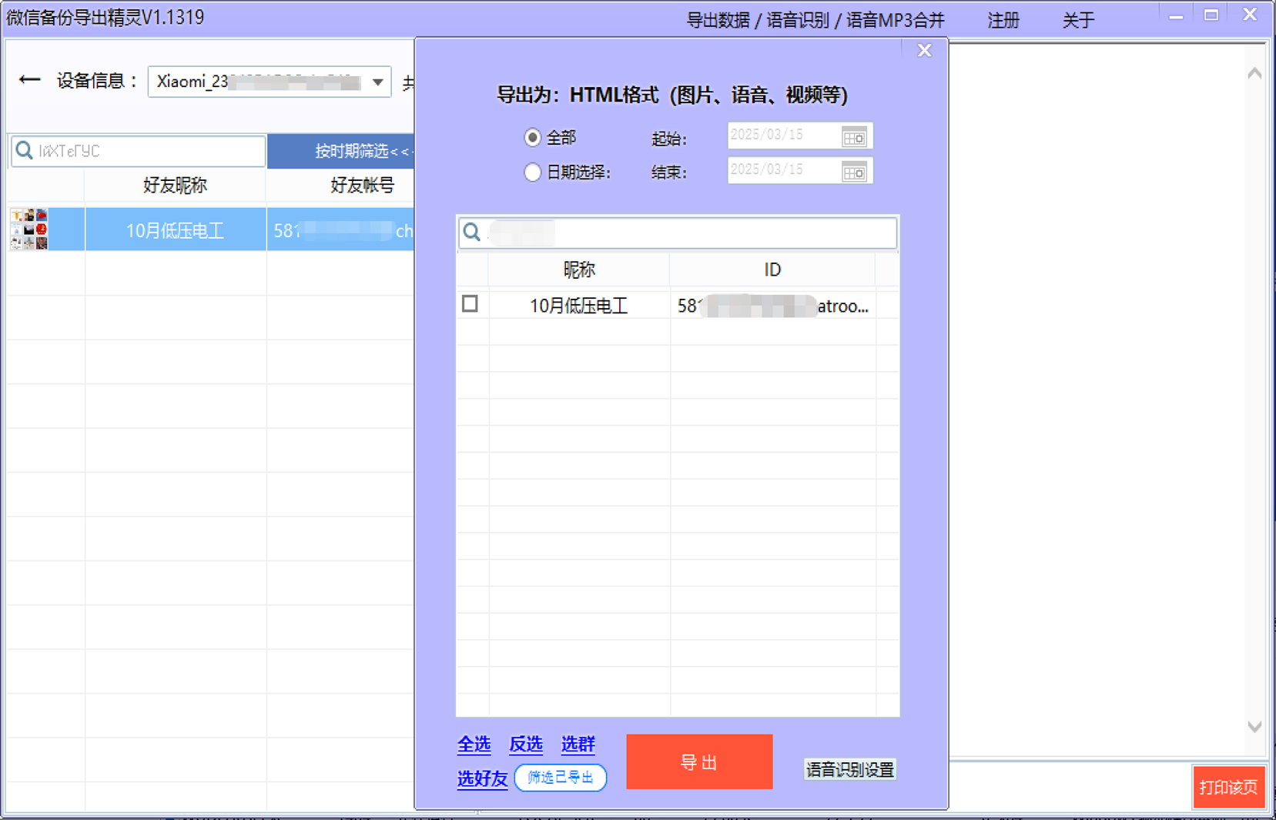Minimize the application window
The width and height of the screenshot is (1276, 820).
pyautogui.click(x=1176, y=16)
